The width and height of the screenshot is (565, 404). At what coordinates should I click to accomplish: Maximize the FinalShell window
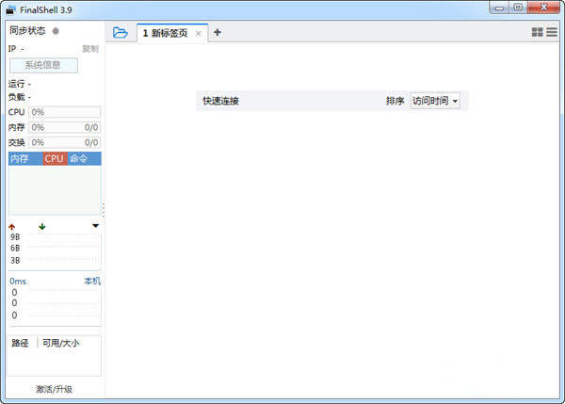tap(518, 8)
